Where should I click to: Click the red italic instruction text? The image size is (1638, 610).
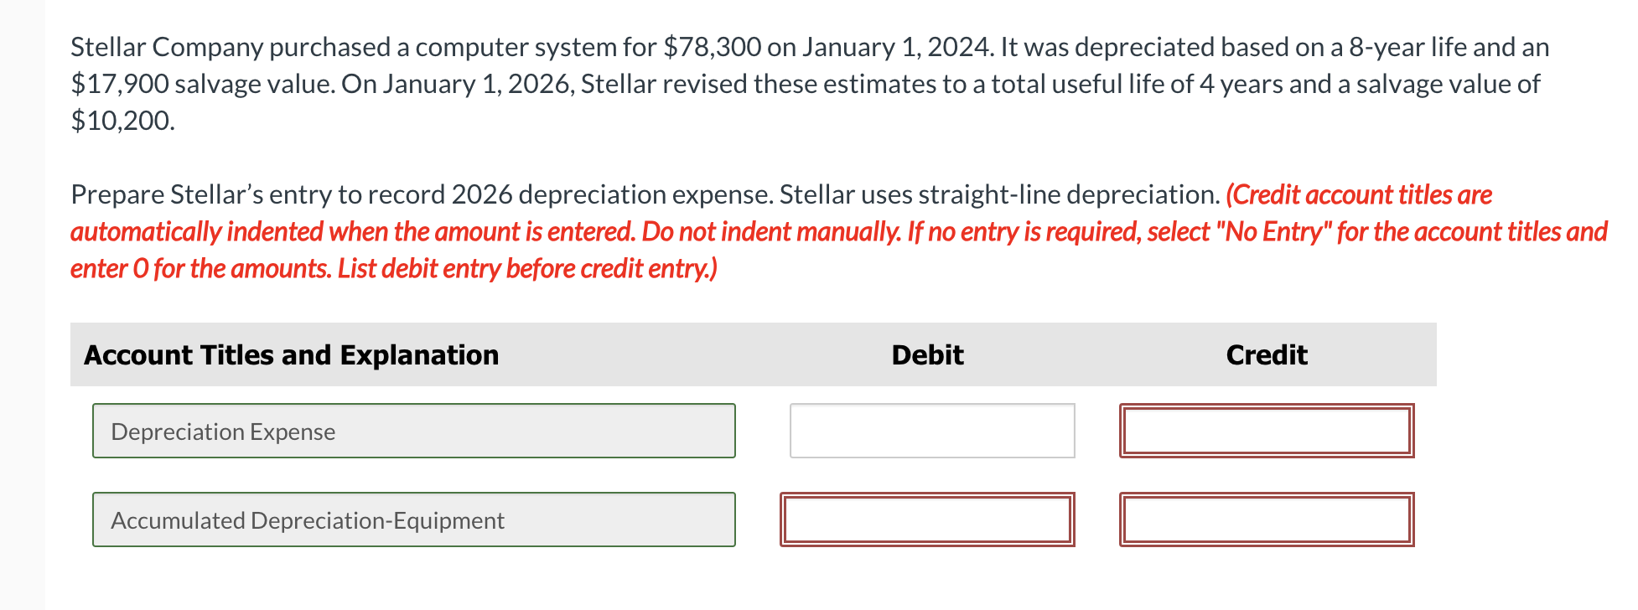click(x=838, y=231)
